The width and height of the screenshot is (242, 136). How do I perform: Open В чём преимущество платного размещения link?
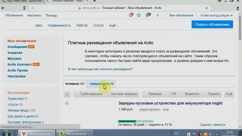pyautogui.click(x=100, y=69)
